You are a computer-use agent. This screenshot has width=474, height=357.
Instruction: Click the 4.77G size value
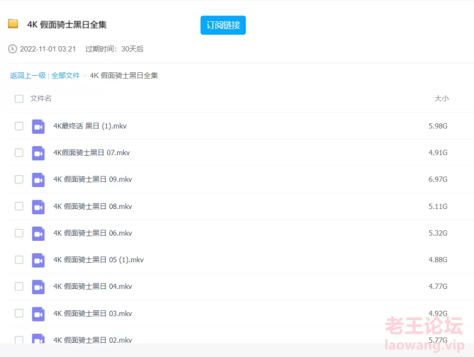438,287
